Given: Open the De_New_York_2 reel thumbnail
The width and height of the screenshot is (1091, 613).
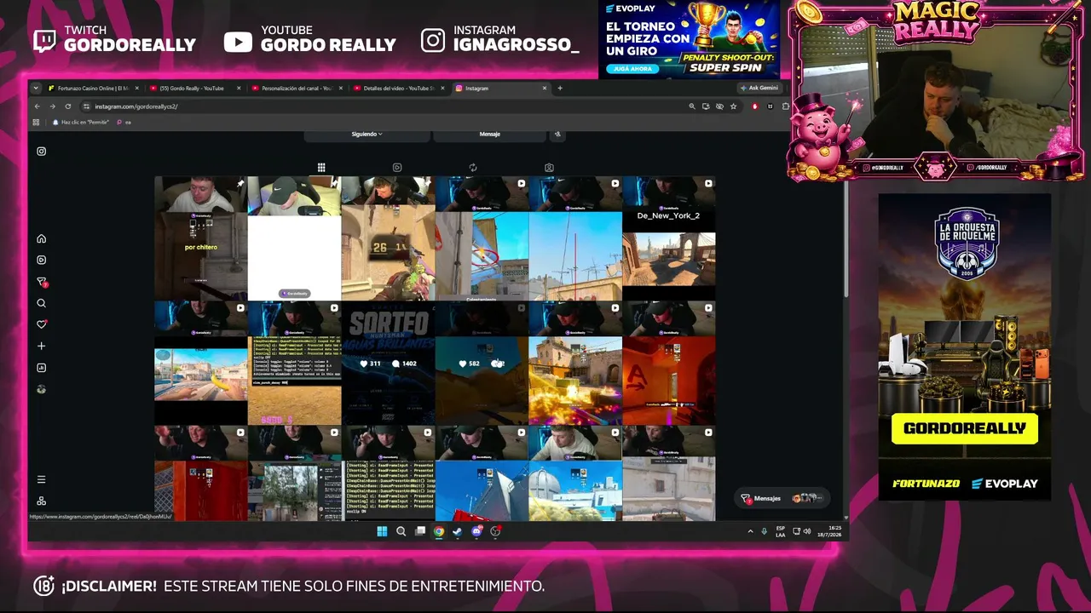Looking at the screenshot, I should (x=668, y=238).
